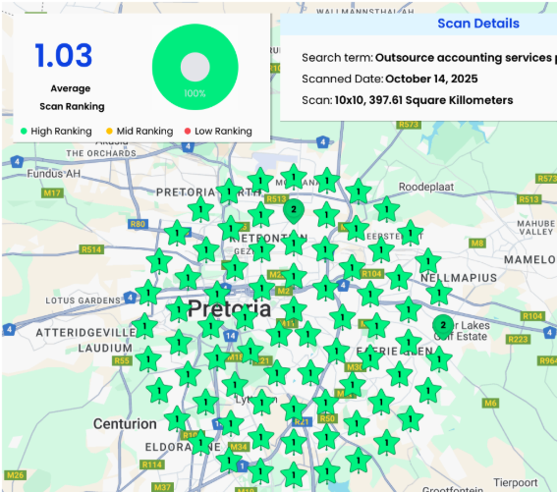Open the Scan Details header
The image size is (557, 492).
pos(478,24)
